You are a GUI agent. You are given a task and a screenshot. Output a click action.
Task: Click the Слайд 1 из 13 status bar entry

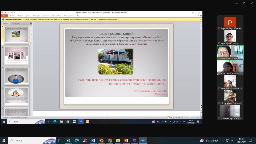(6, 118)
